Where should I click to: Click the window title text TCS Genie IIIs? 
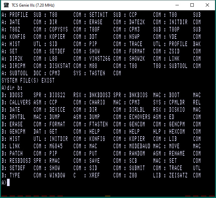34,5
